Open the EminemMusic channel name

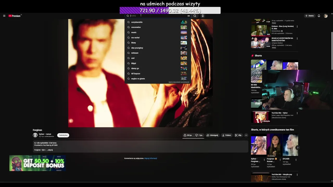pos(276,31)
